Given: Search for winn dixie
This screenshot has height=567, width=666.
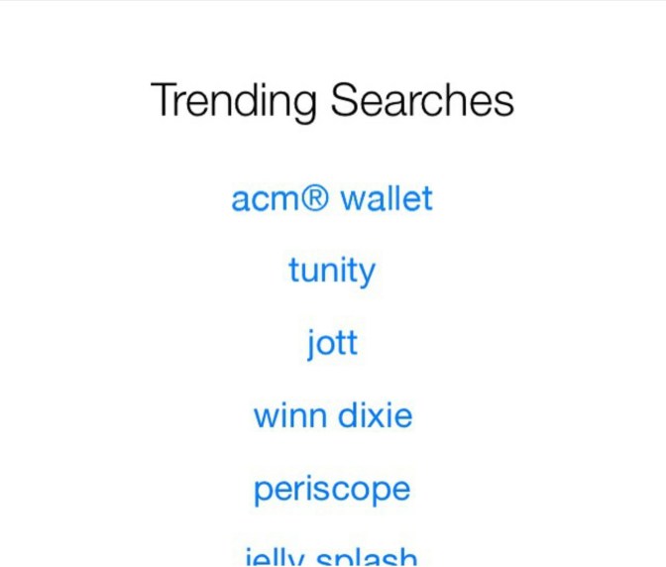Looking at the screenshot, I should click(x=332, y=415).
